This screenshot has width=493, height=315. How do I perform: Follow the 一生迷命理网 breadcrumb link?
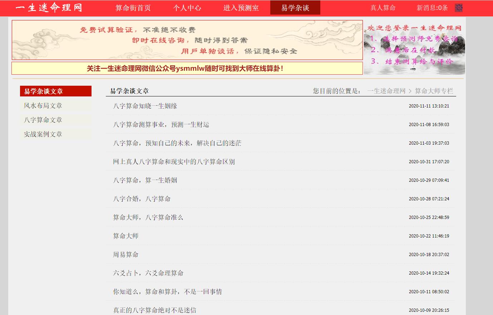point(386,91)
